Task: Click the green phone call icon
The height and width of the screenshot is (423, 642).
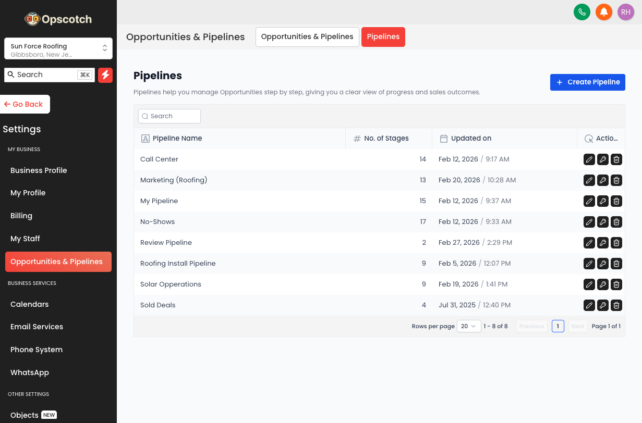Action: coord(582,12)
